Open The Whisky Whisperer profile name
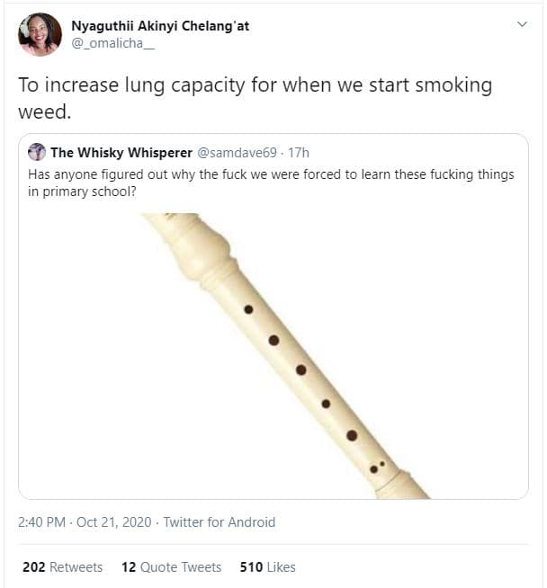 pos(121,153)
